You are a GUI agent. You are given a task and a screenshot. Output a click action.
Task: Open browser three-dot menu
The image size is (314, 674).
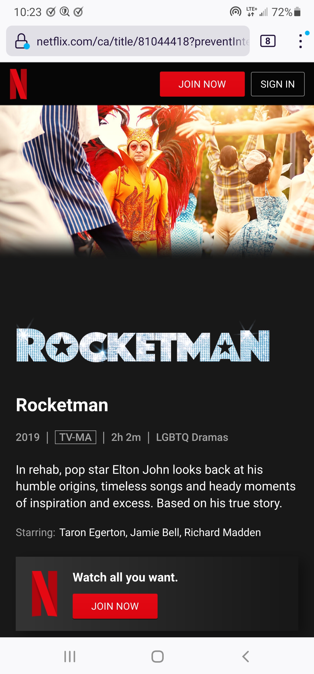point(301,41)
